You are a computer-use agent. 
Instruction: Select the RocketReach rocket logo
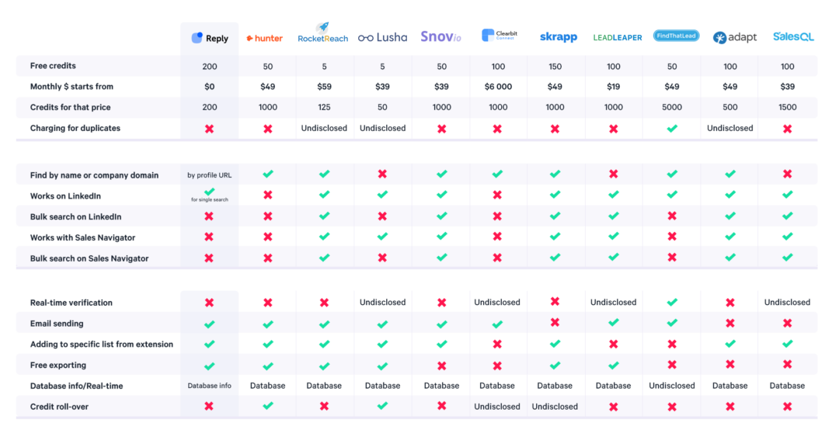click(x=322, y=33)
